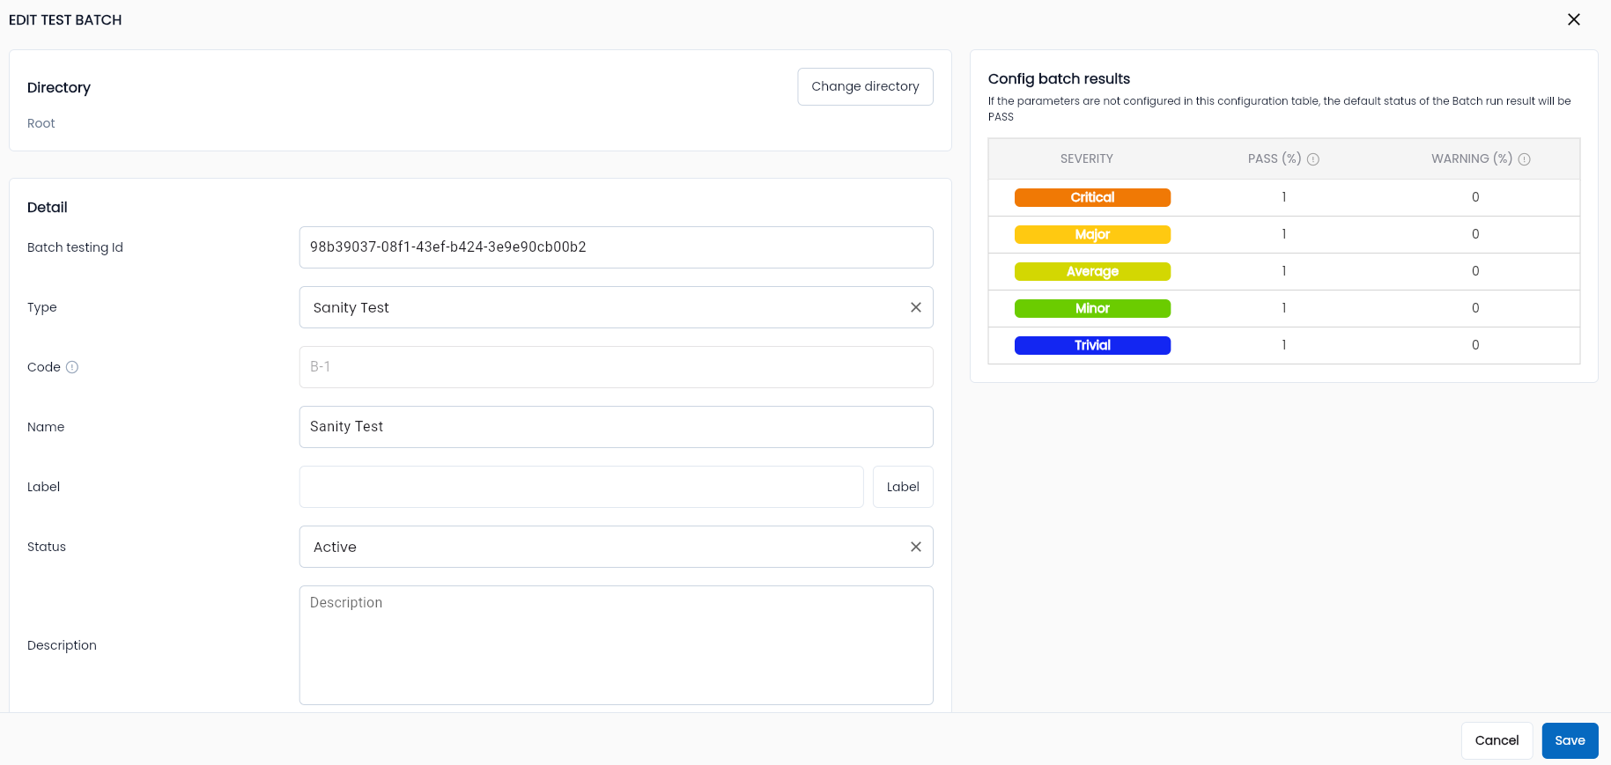Click the Critical row WARNING value
The image size is (1611, 765).
[x=1475, y=197]
